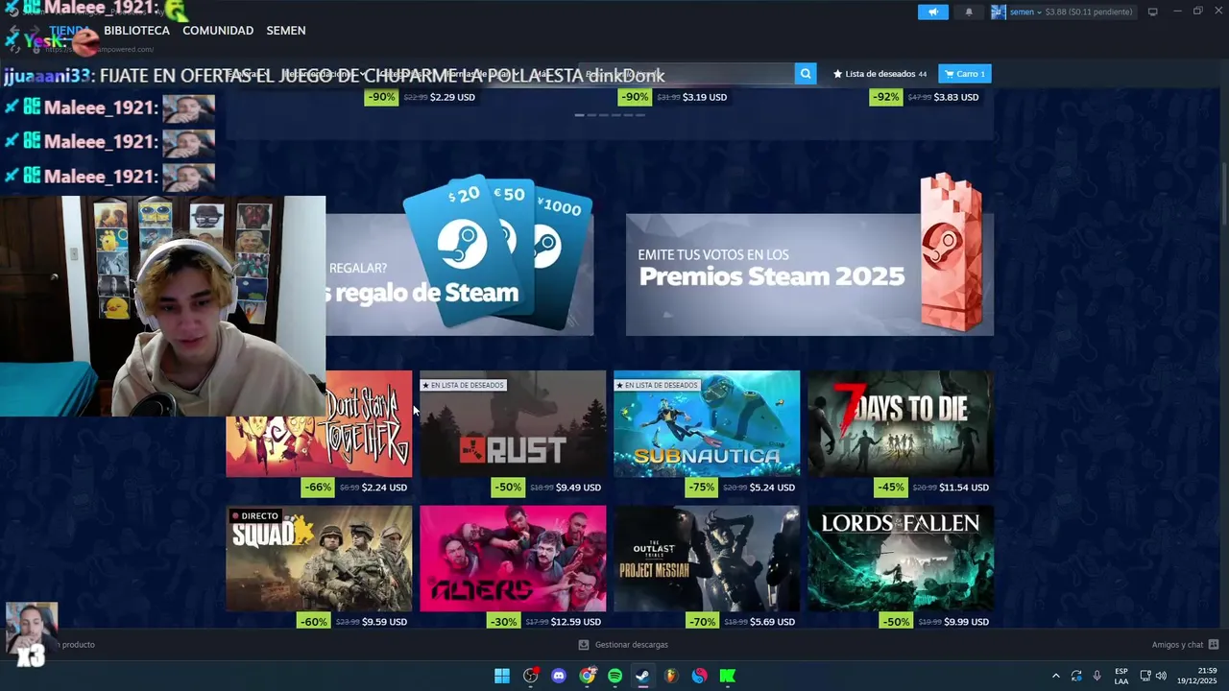Viewport: 1229px width, 691px height.
Task: Click the DIRECTO live label on Squad
Action: [x=254, y=516]
